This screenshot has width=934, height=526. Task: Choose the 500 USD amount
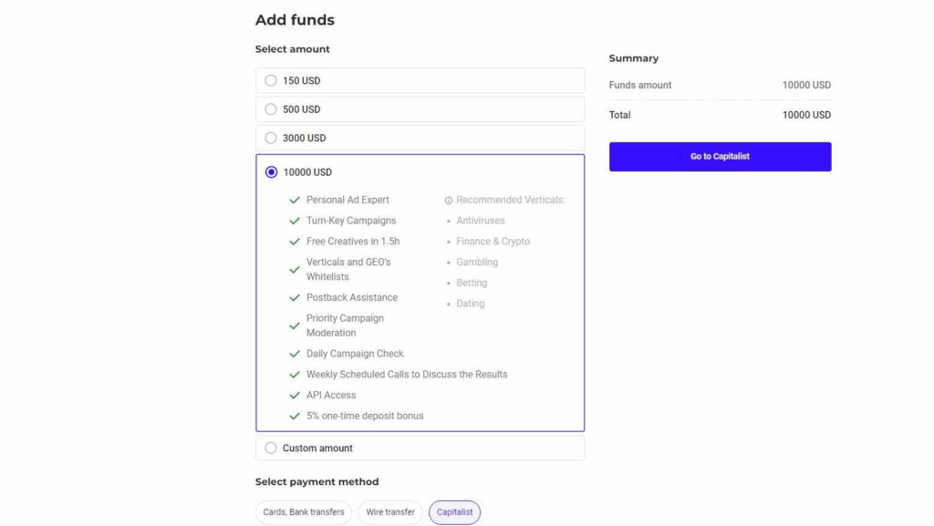tap(271, 109)
